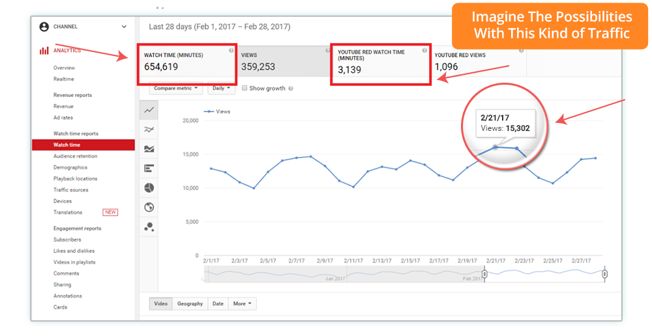Image resolution: width=652 pixels, height=336 pixels.
Task: Click the 2/21/17 data point on chart
Action: (496, 147)
